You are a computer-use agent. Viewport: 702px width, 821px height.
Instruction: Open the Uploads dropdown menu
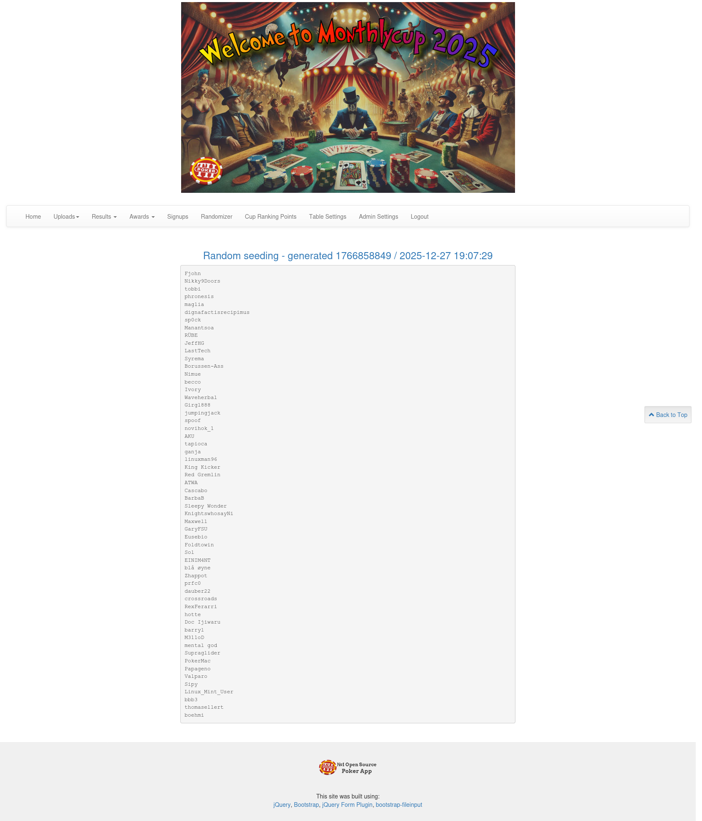[66, 217]
